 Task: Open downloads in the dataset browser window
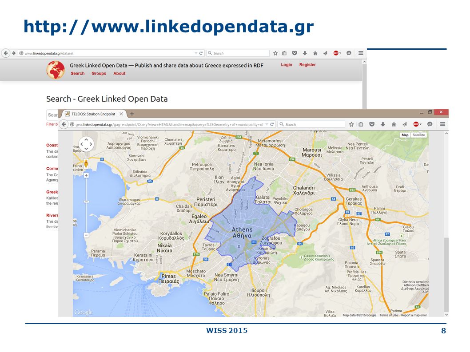point(305,53)
